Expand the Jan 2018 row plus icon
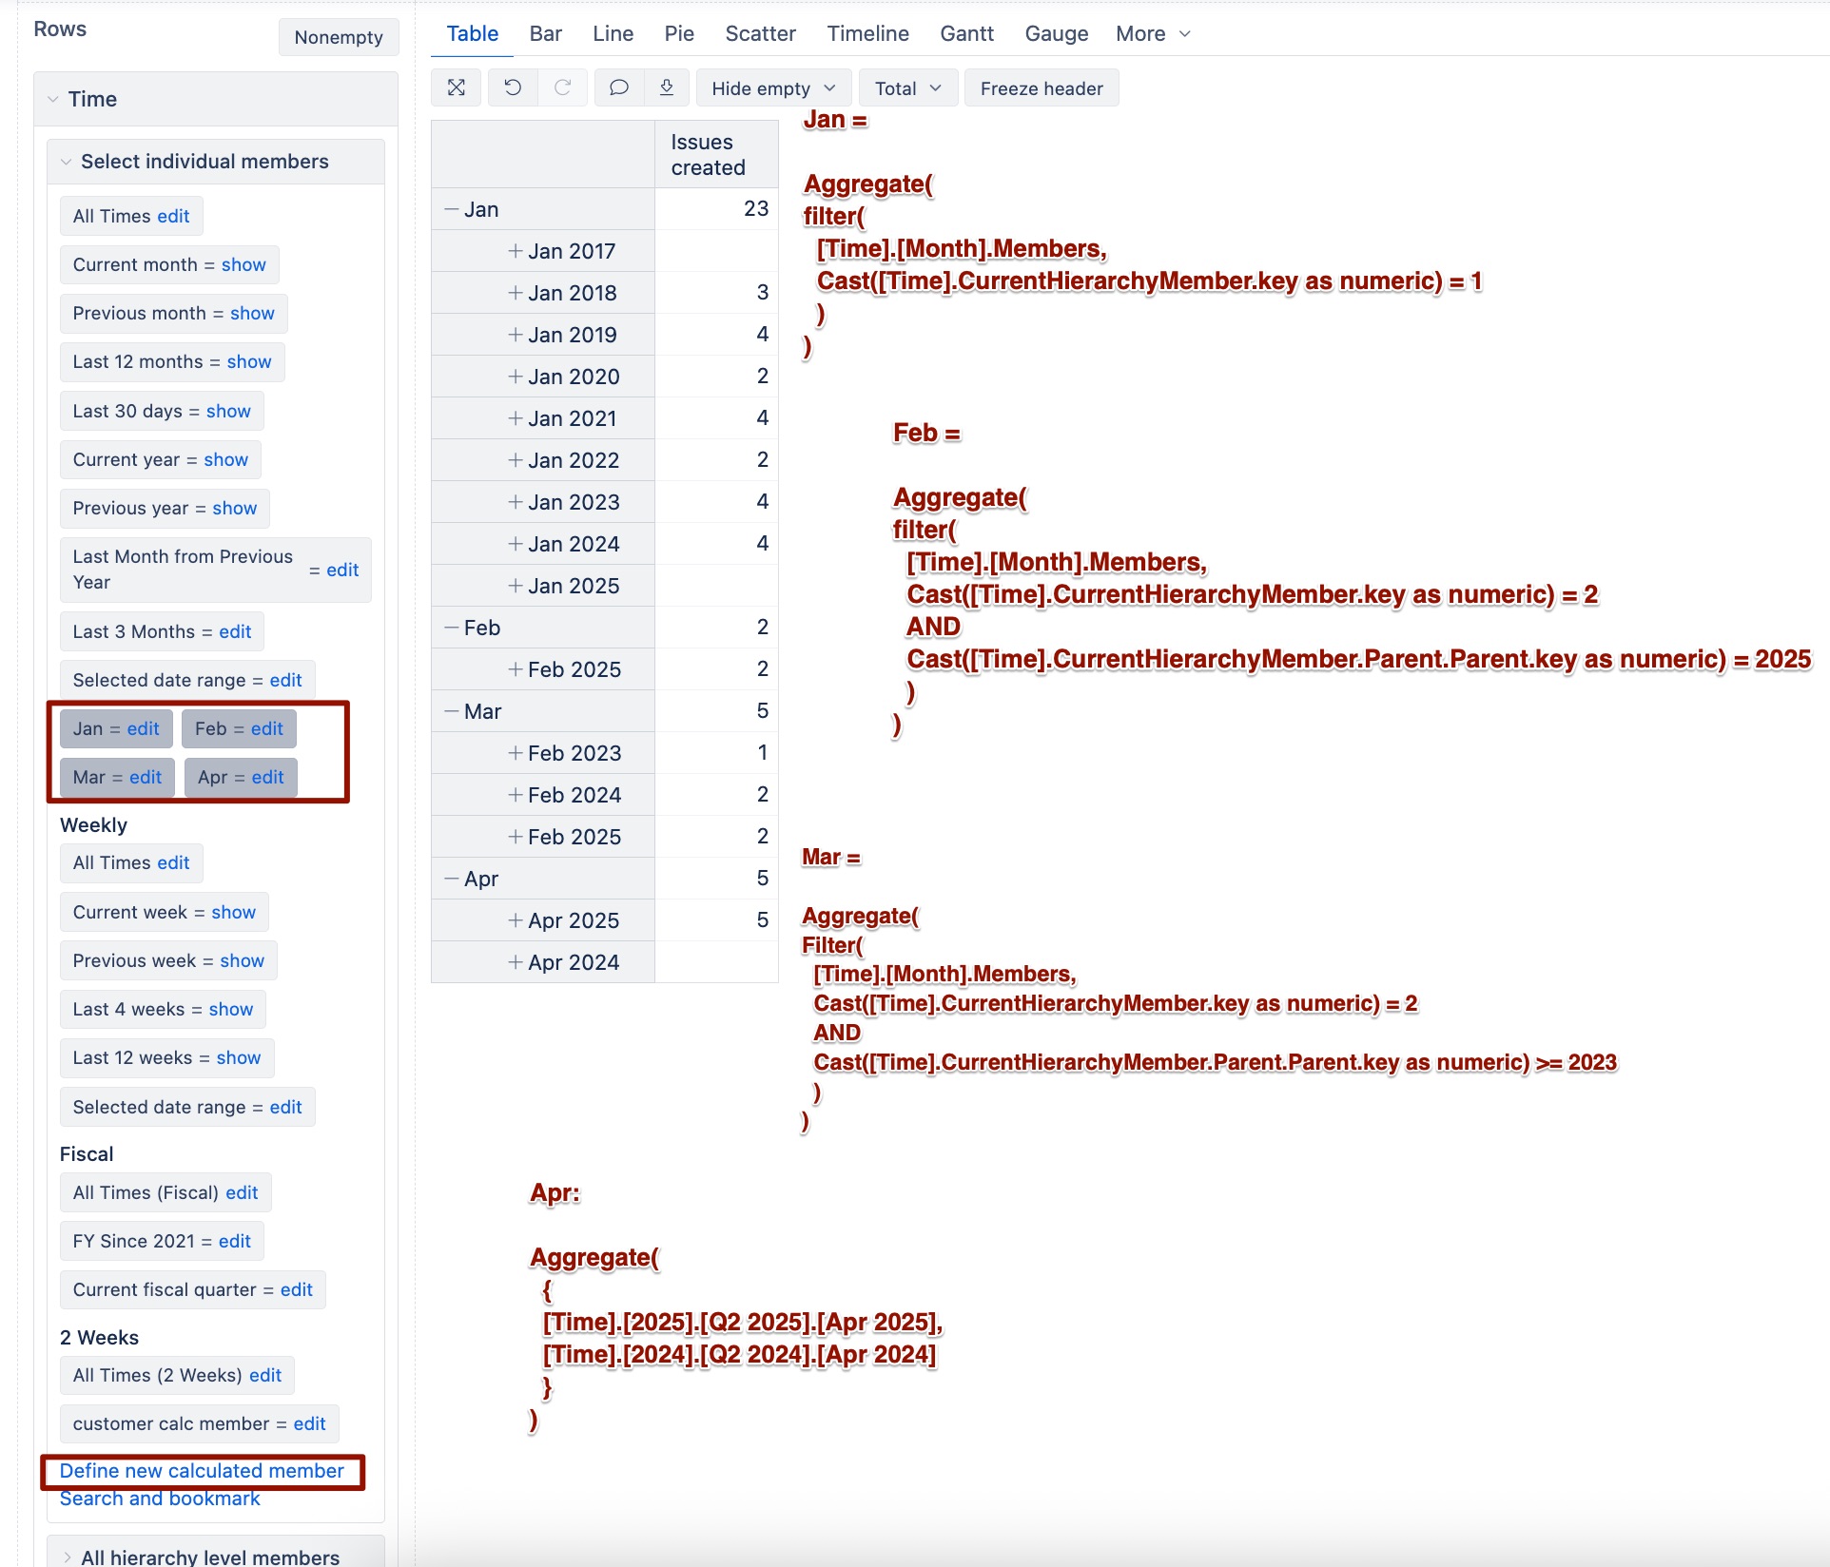The height and width of the screenshot is (1567, 1830). pyautogui.click(x=515, y=293)
